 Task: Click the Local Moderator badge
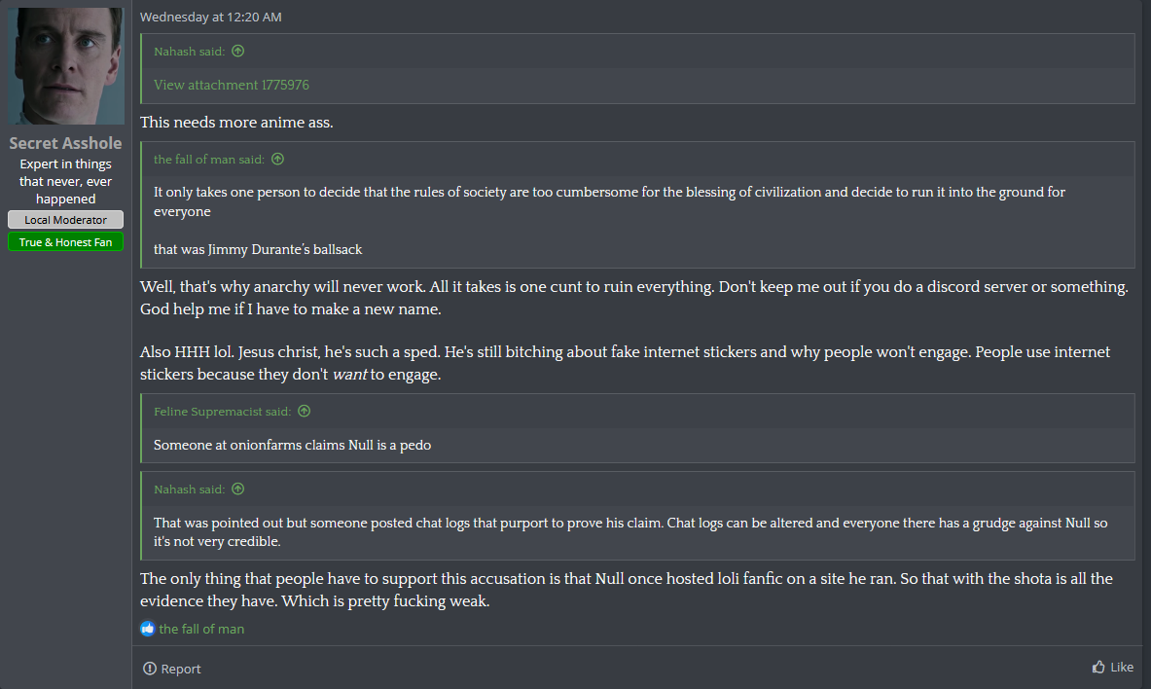65,220
